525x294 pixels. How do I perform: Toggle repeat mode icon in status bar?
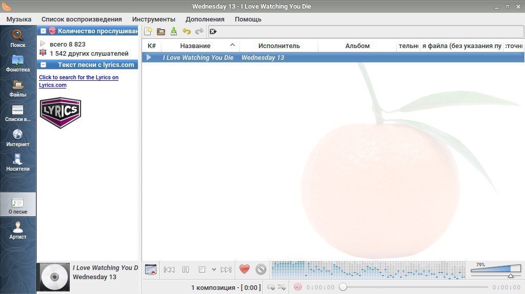pos(271,287)
